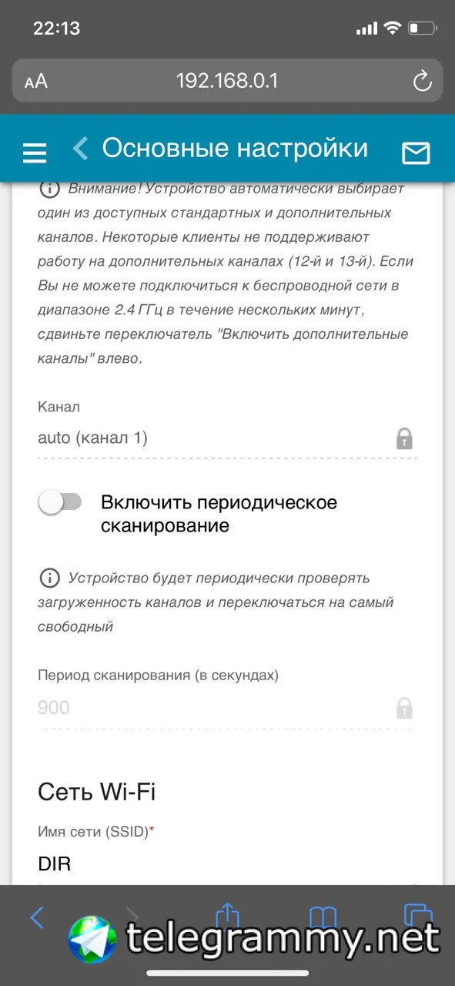Enable the periodic scanning toggle

click(x=60, y=503)
